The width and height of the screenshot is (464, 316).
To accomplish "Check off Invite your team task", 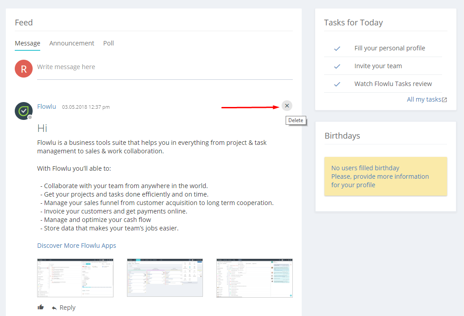I will 337,66.
